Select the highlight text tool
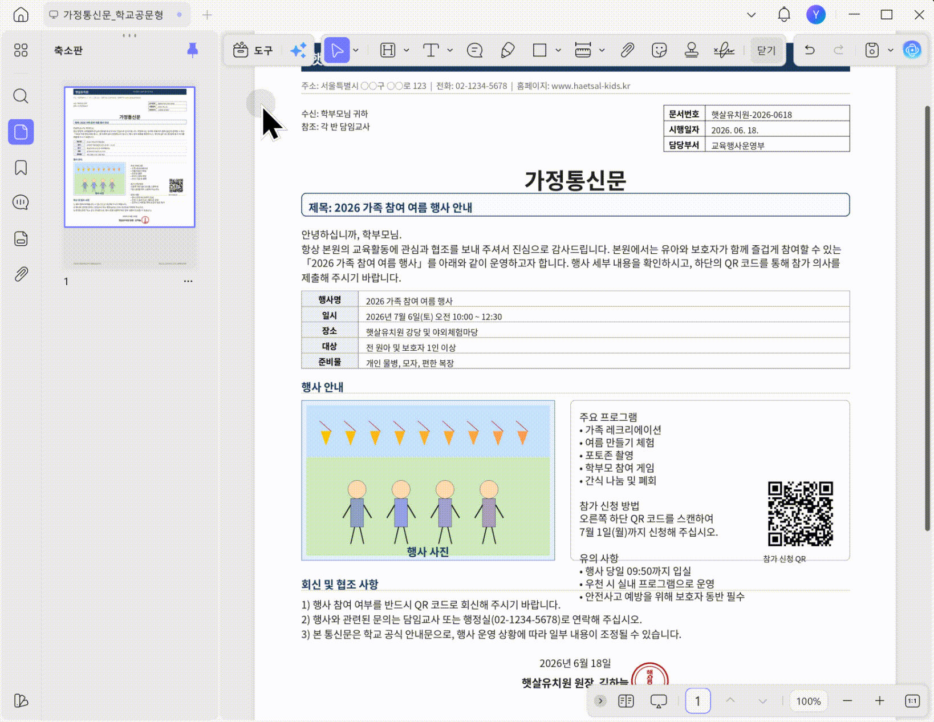This screenshot has width=934, height=722. (x=388, y=51)
